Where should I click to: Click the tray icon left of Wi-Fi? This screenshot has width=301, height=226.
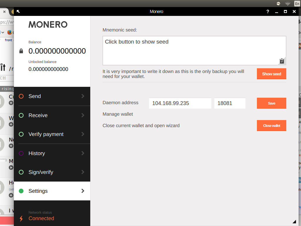coord(278,4)
